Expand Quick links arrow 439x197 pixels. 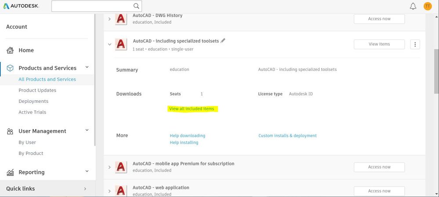point(85,189)
